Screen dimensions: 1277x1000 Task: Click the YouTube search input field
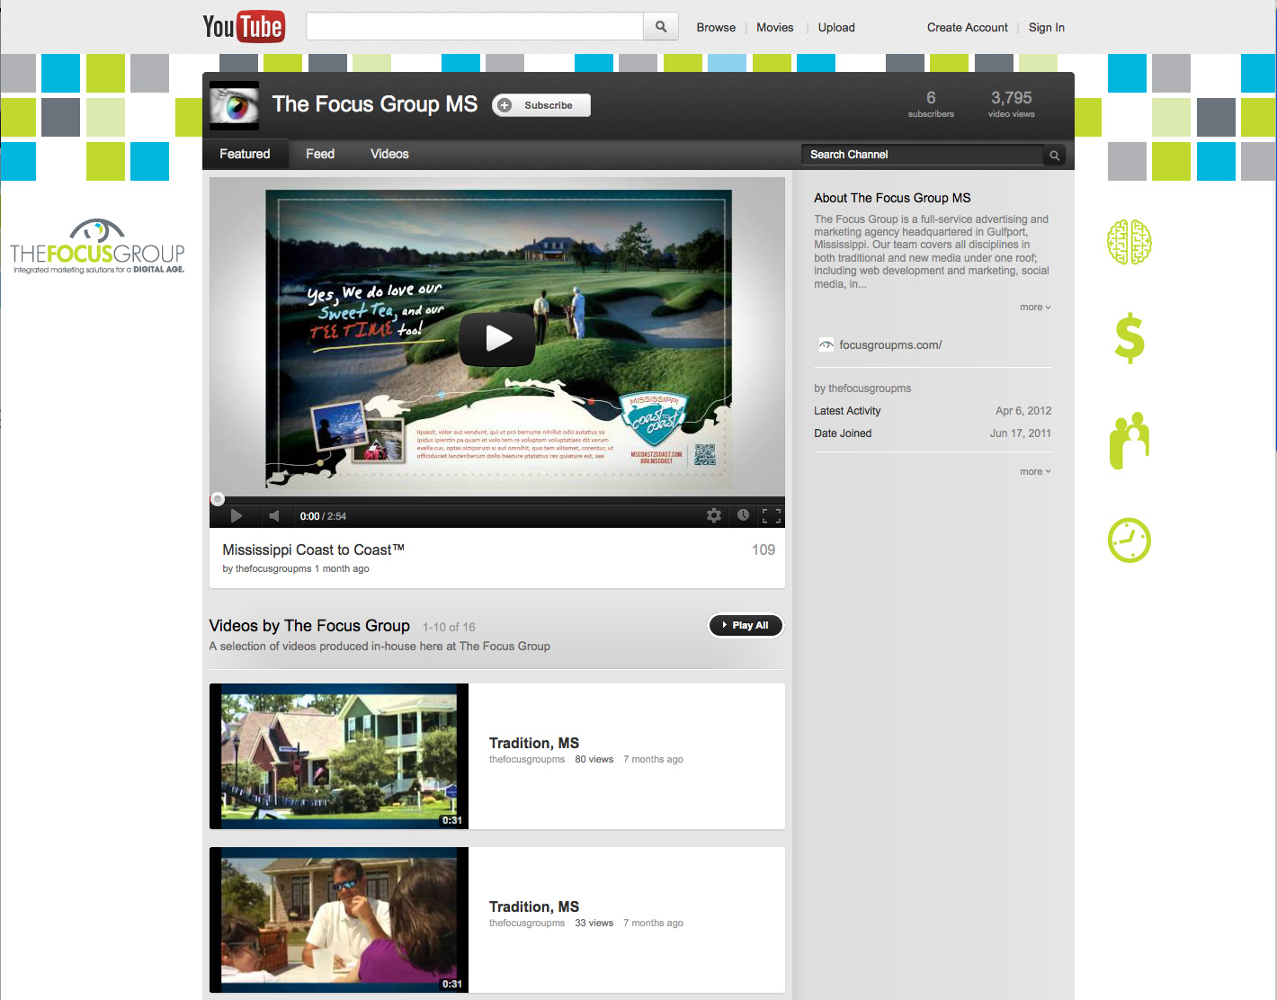pyautogui.click(x=475, y=27)
